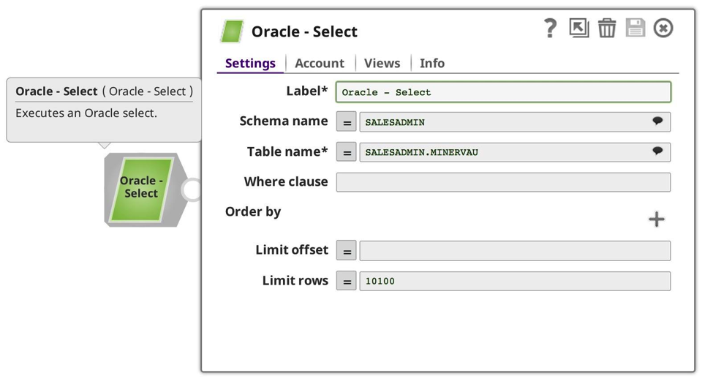Click the Label input field
The height and width of the screenshot is (384, 713).
503,92
